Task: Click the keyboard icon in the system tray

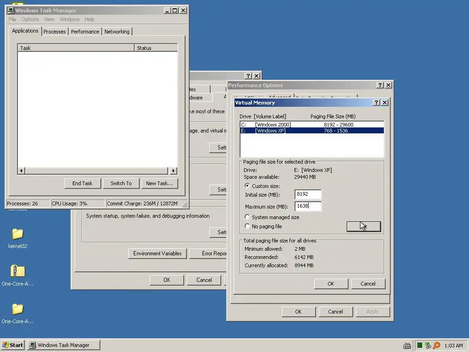Action: 407,346
